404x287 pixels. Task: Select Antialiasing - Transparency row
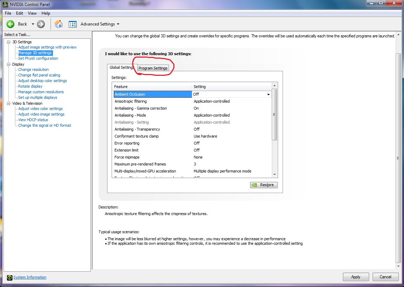tap(192, 129)
